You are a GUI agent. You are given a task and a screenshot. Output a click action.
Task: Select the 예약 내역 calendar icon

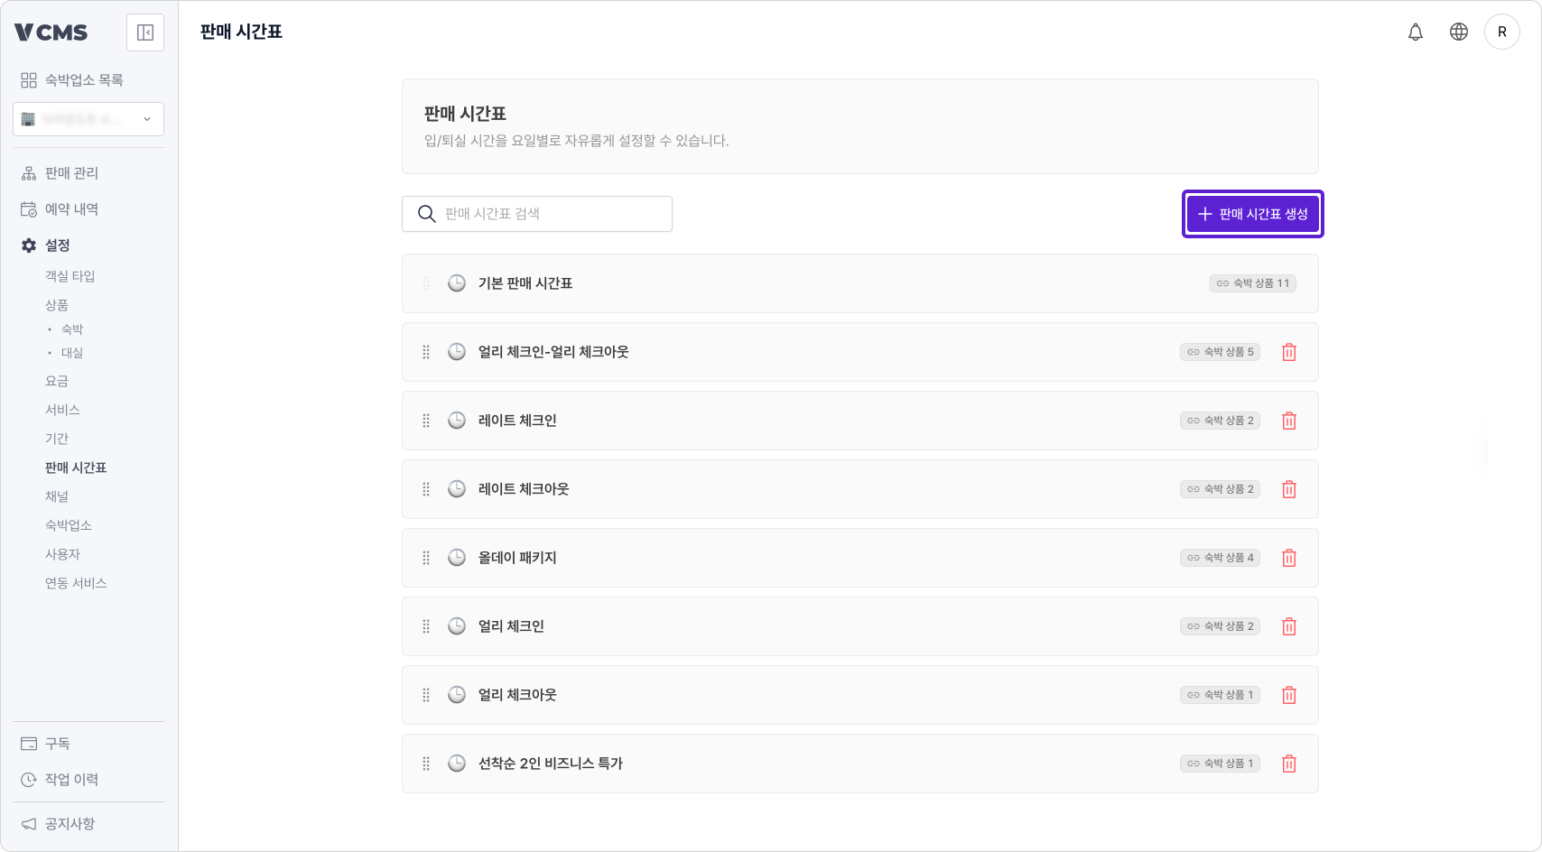point(27,208)
